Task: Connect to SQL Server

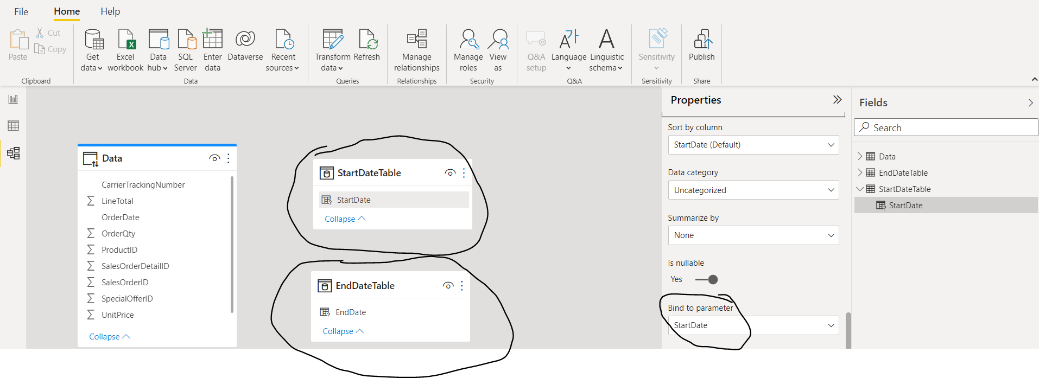Action: coord(186,50)
